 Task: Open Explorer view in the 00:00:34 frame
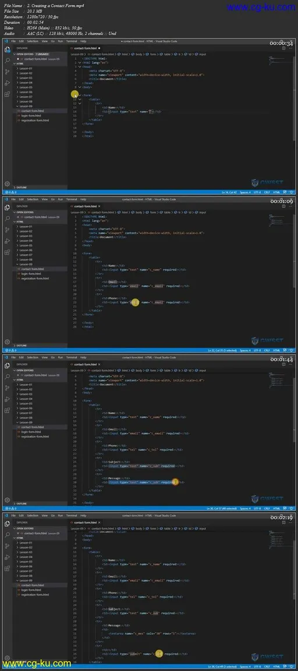tap(7, 49)
